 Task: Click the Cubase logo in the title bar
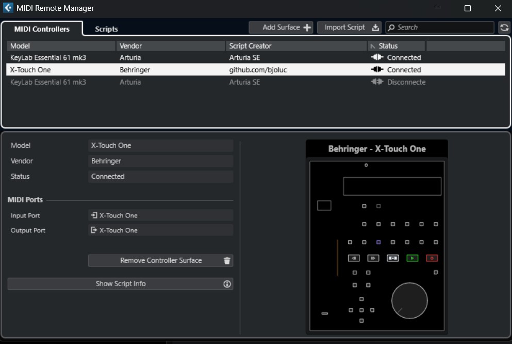point(8,8)
